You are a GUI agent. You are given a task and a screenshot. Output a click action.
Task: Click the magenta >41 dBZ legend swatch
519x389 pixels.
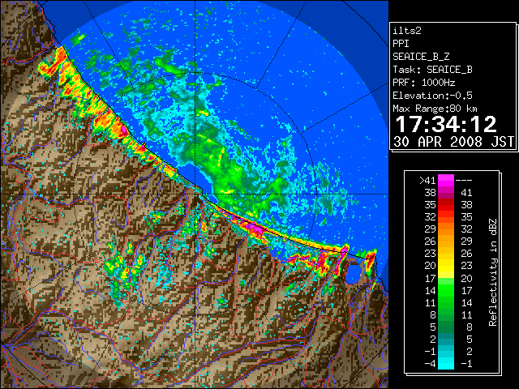(446, 181)
